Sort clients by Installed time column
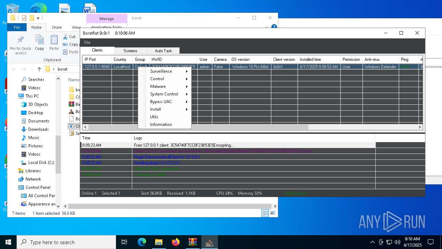This screenshot has height=249, width=442. click(x=319, y=59)
